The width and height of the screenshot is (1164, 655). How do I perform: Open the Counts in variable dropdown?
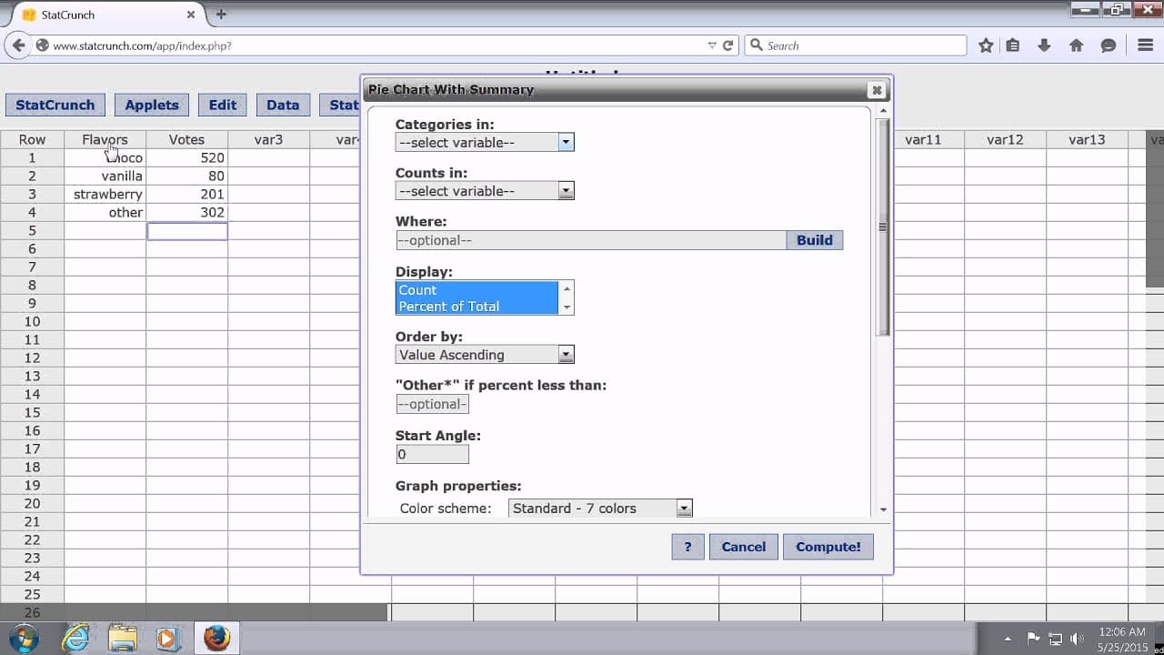[x=566, y=191]
